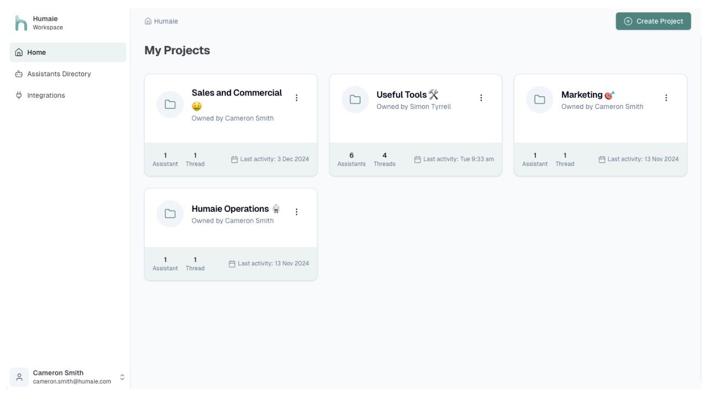Click the folder icon on Useful Tools card
Screen dimensions: 708x398
click(x=355, y=99)
